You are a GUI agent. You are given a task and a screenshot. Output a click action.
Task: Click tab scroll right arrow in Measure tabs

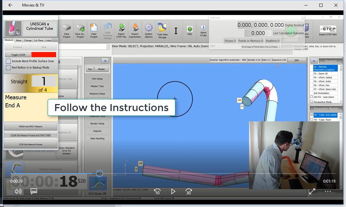pos(56,40)
